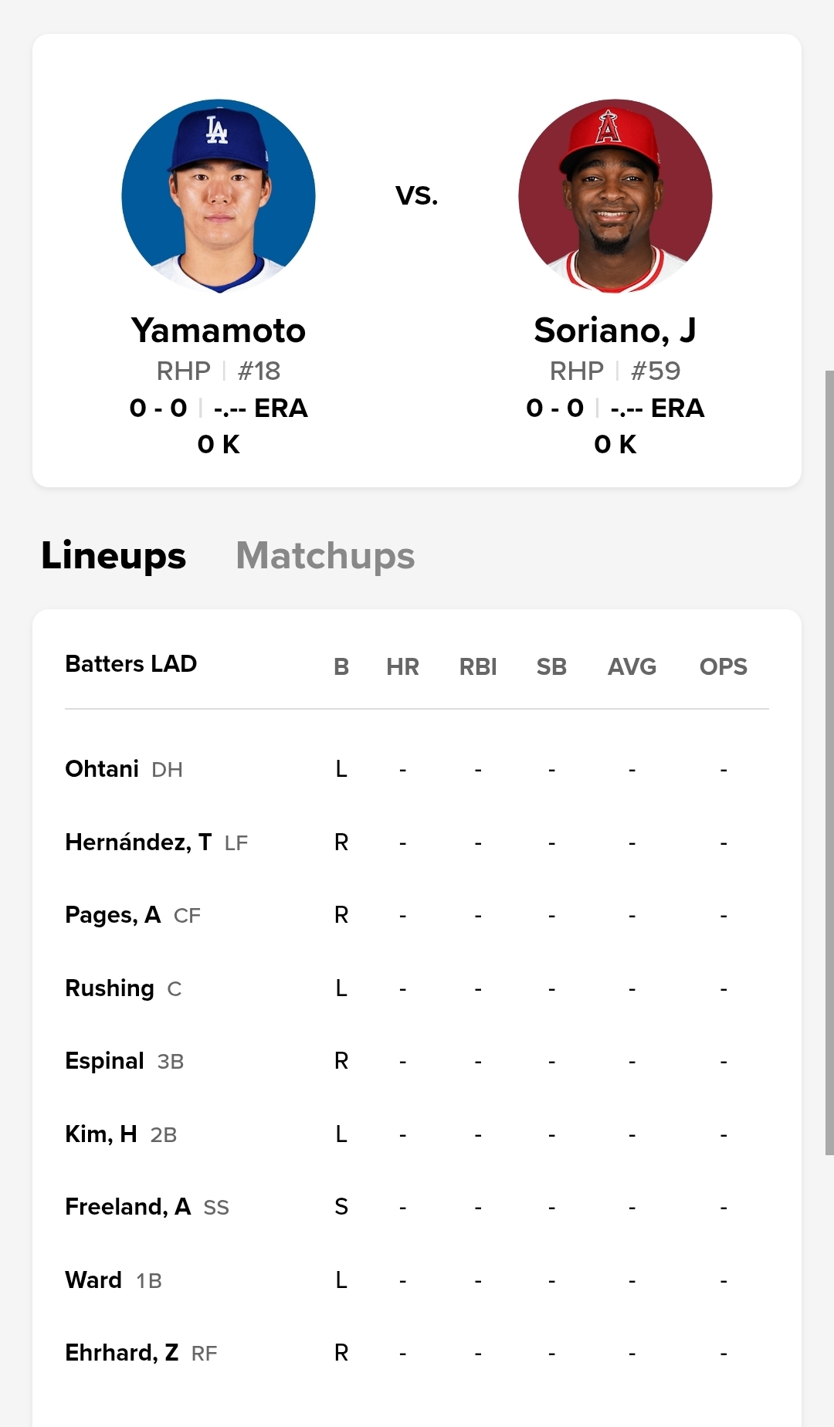Open Yamamoto pitcher profile name
Viewport: 834px width, 1427px height.
coord(219,330)
